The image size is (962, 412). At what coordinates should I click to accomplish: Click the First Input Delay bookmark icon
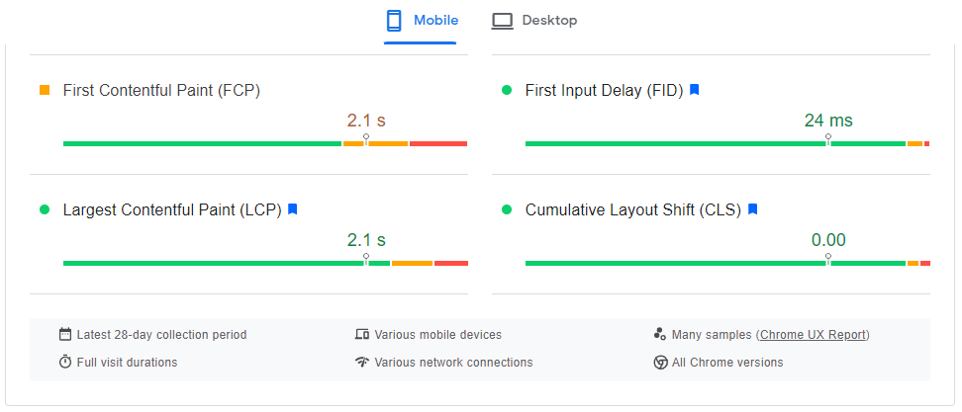(x=695, y=90)
